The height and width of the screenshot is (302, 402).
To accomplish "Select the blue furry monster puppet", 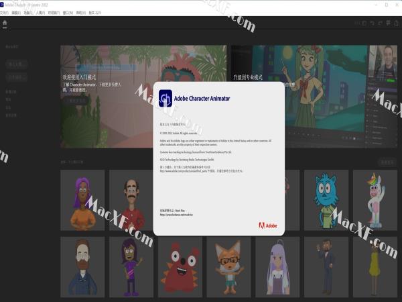I will coord(326,200).
